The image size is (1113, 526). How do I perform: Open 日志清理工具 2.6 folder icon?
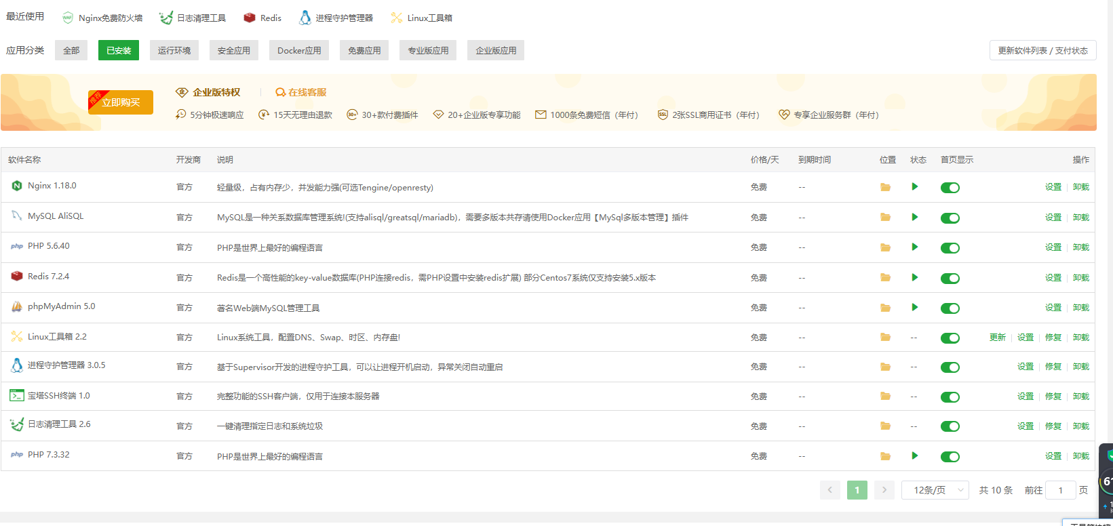885,426
